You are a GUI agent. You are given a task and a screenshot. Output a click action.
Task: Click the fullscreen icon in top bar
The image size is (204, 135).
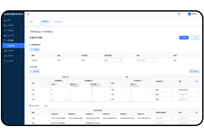pos(179,14)
